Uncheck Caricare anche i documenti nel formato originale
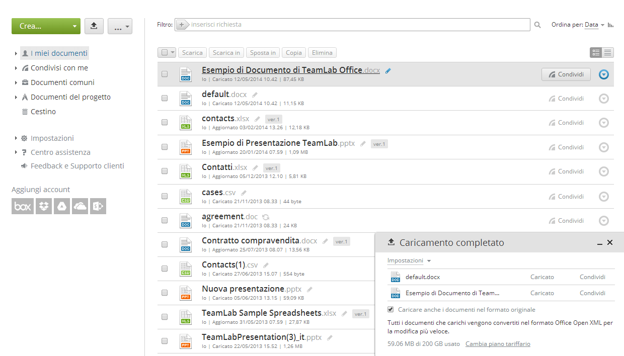This screenshot has width=624, height=356. click(x=391, y=310)
